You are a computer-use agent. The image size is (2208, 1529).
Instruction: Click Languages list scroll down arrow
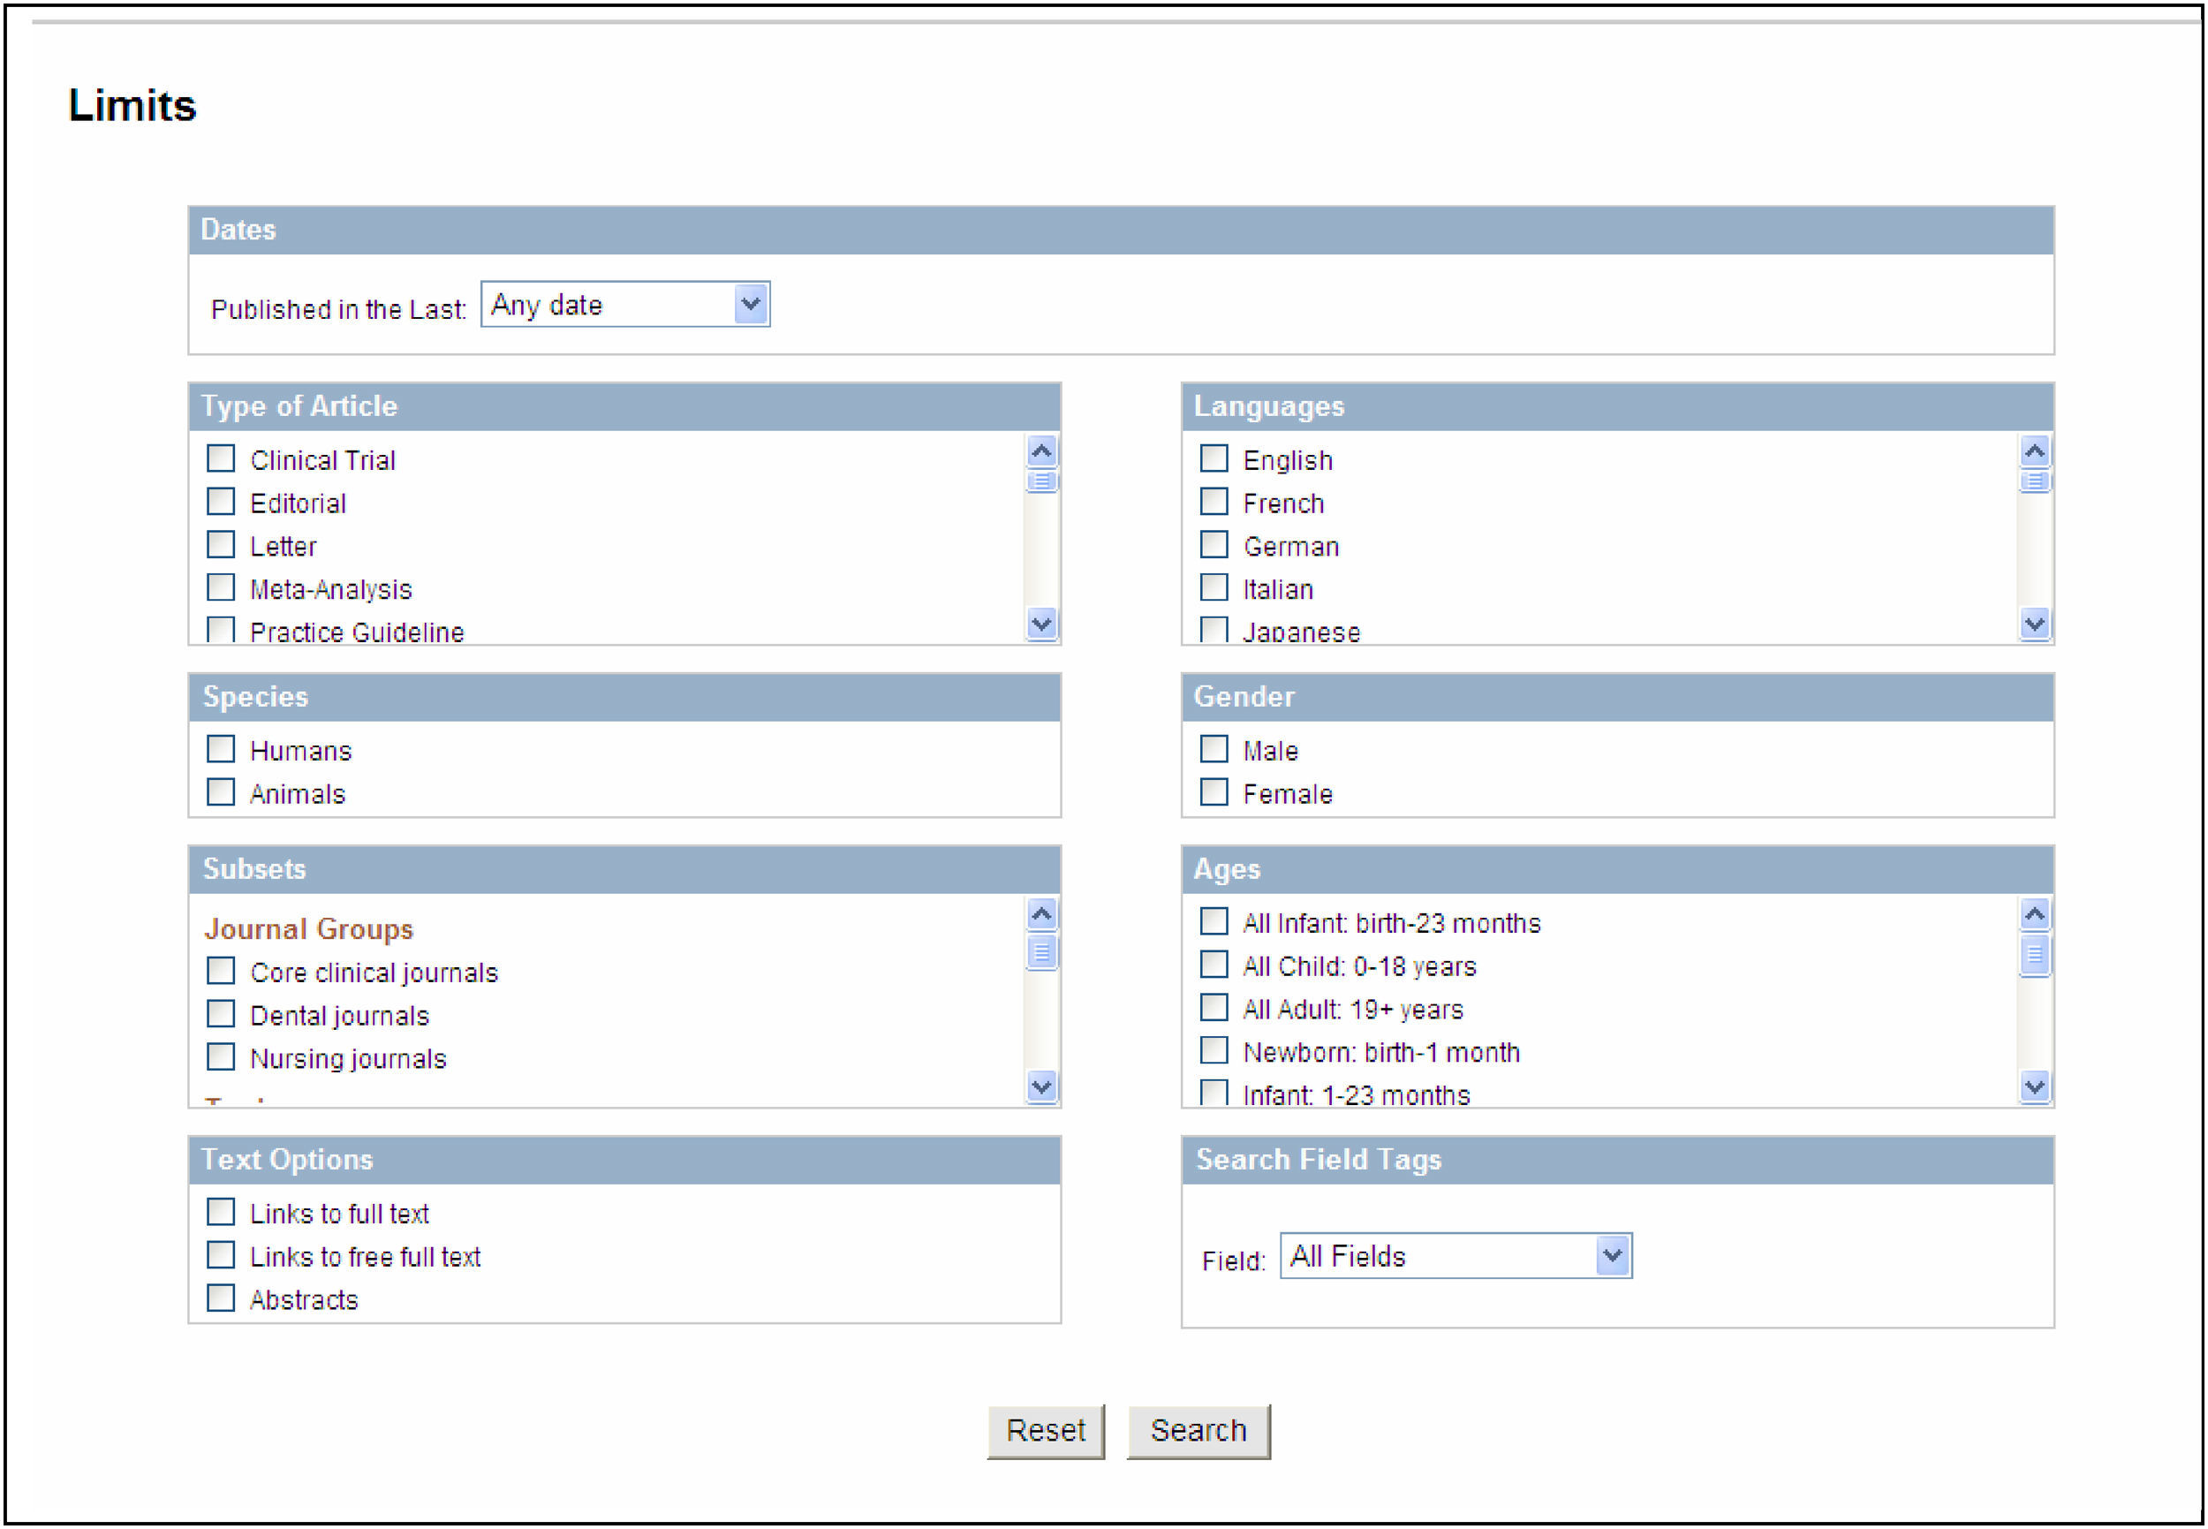click(2034, 624)
